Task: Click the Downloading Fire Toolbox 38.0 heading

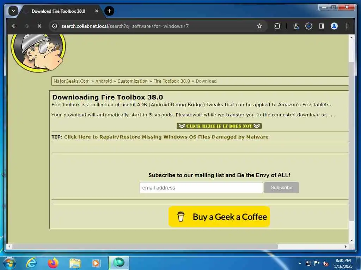Action: [108, 97]
